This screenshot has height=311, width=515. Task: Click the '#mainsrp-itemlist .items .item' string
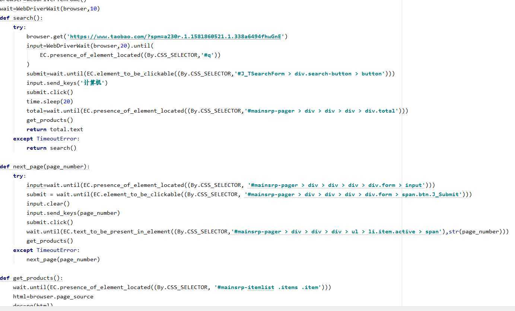268,287
